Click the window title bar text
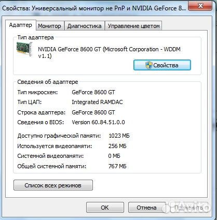217x220 pixels. coord(94,8)
